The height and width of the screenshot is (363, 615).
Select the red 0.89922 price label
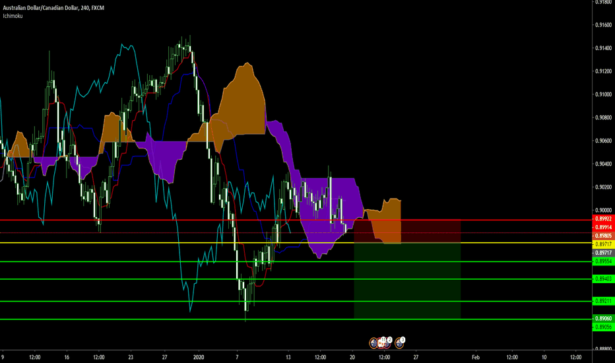602,218
